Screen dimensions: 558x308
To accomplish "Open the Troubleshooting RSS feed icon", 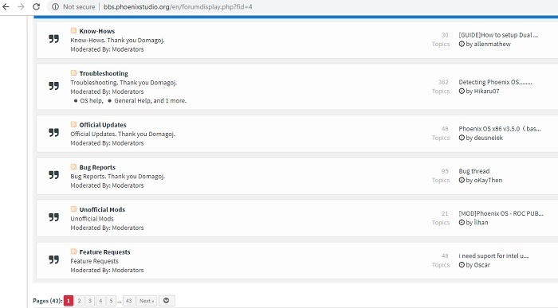I will pos(73,73).
